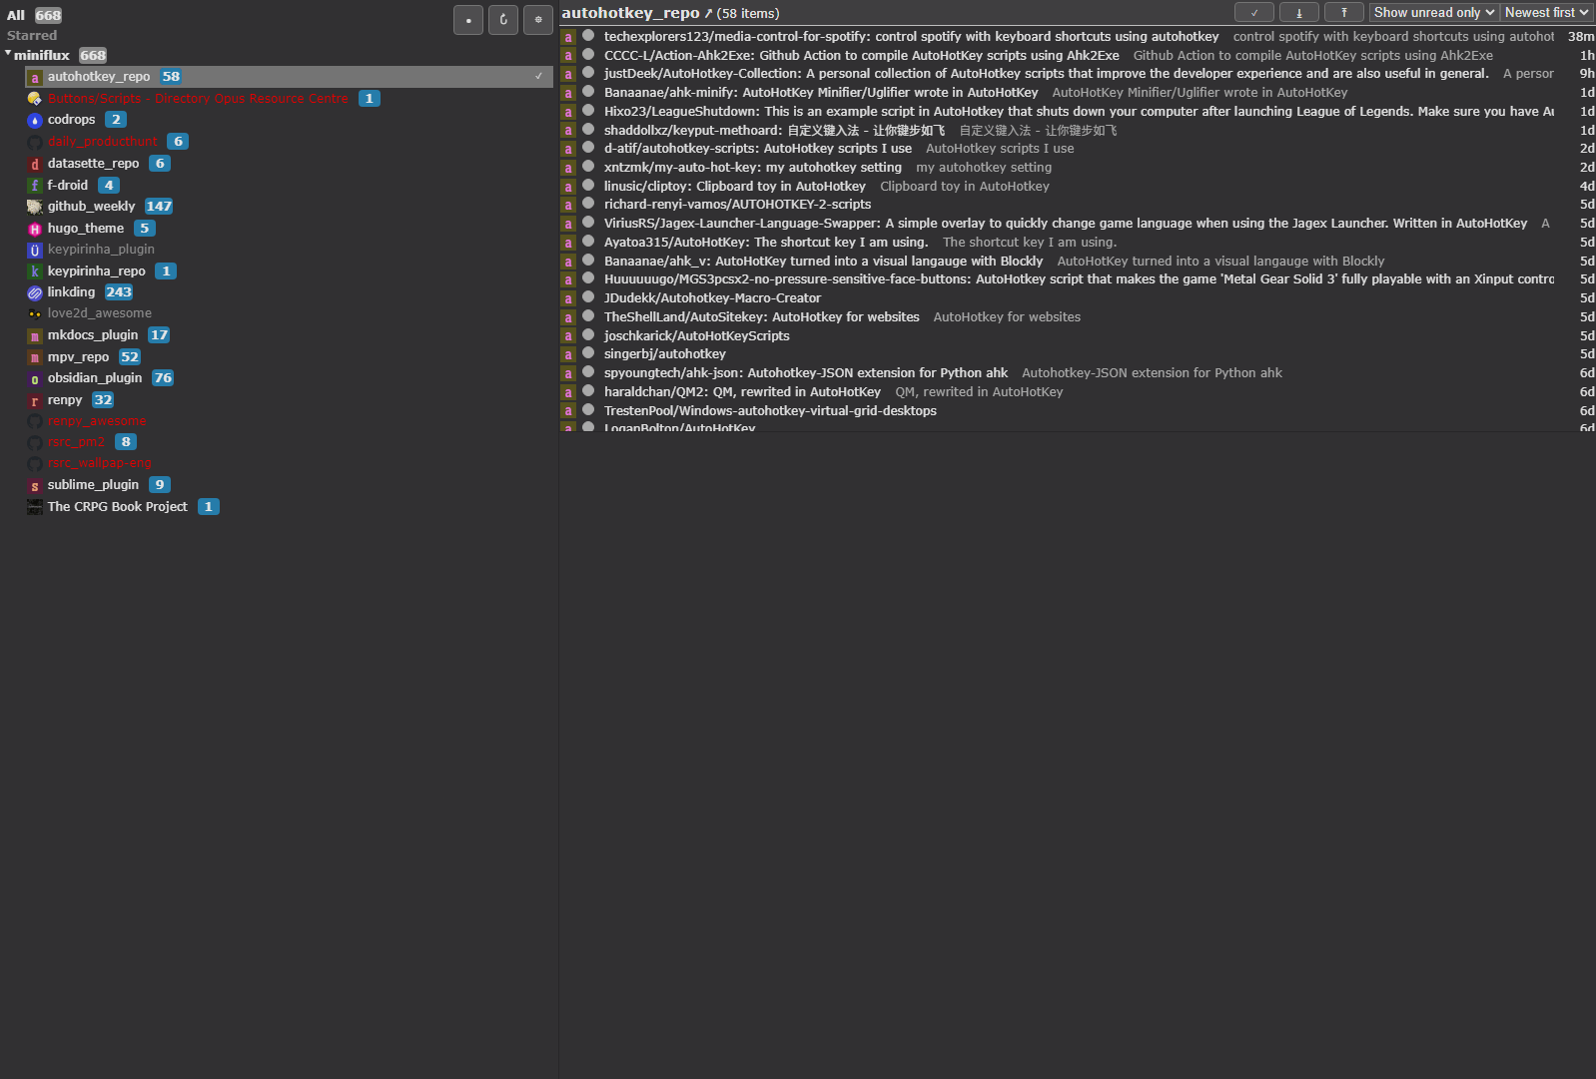Image resolution: width=1596 pixels, height=1079 pixels.
Task: Open the mkdocs_plugin feed
Action: (x=93, y=335)
